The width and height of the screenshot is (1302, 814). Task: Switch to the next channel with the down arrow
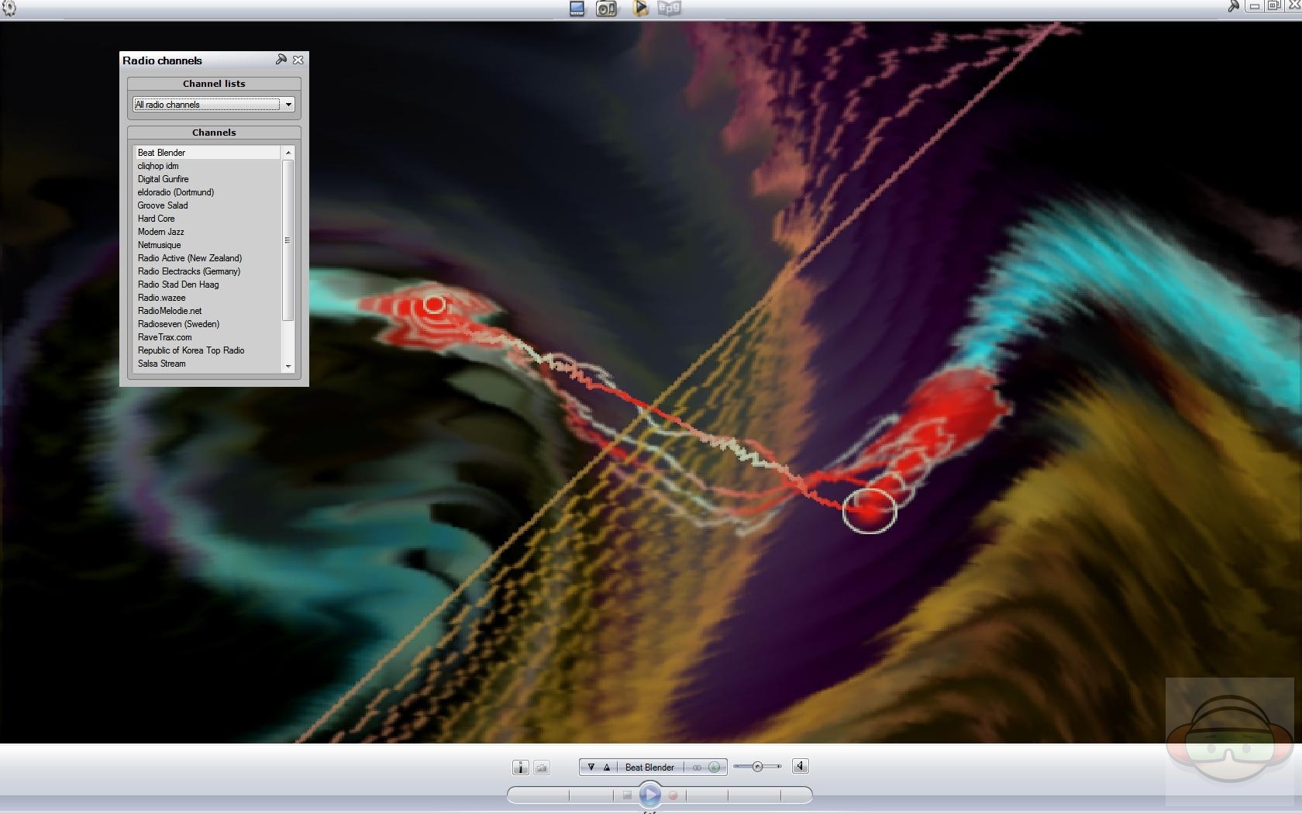click(x=591, y=767)
